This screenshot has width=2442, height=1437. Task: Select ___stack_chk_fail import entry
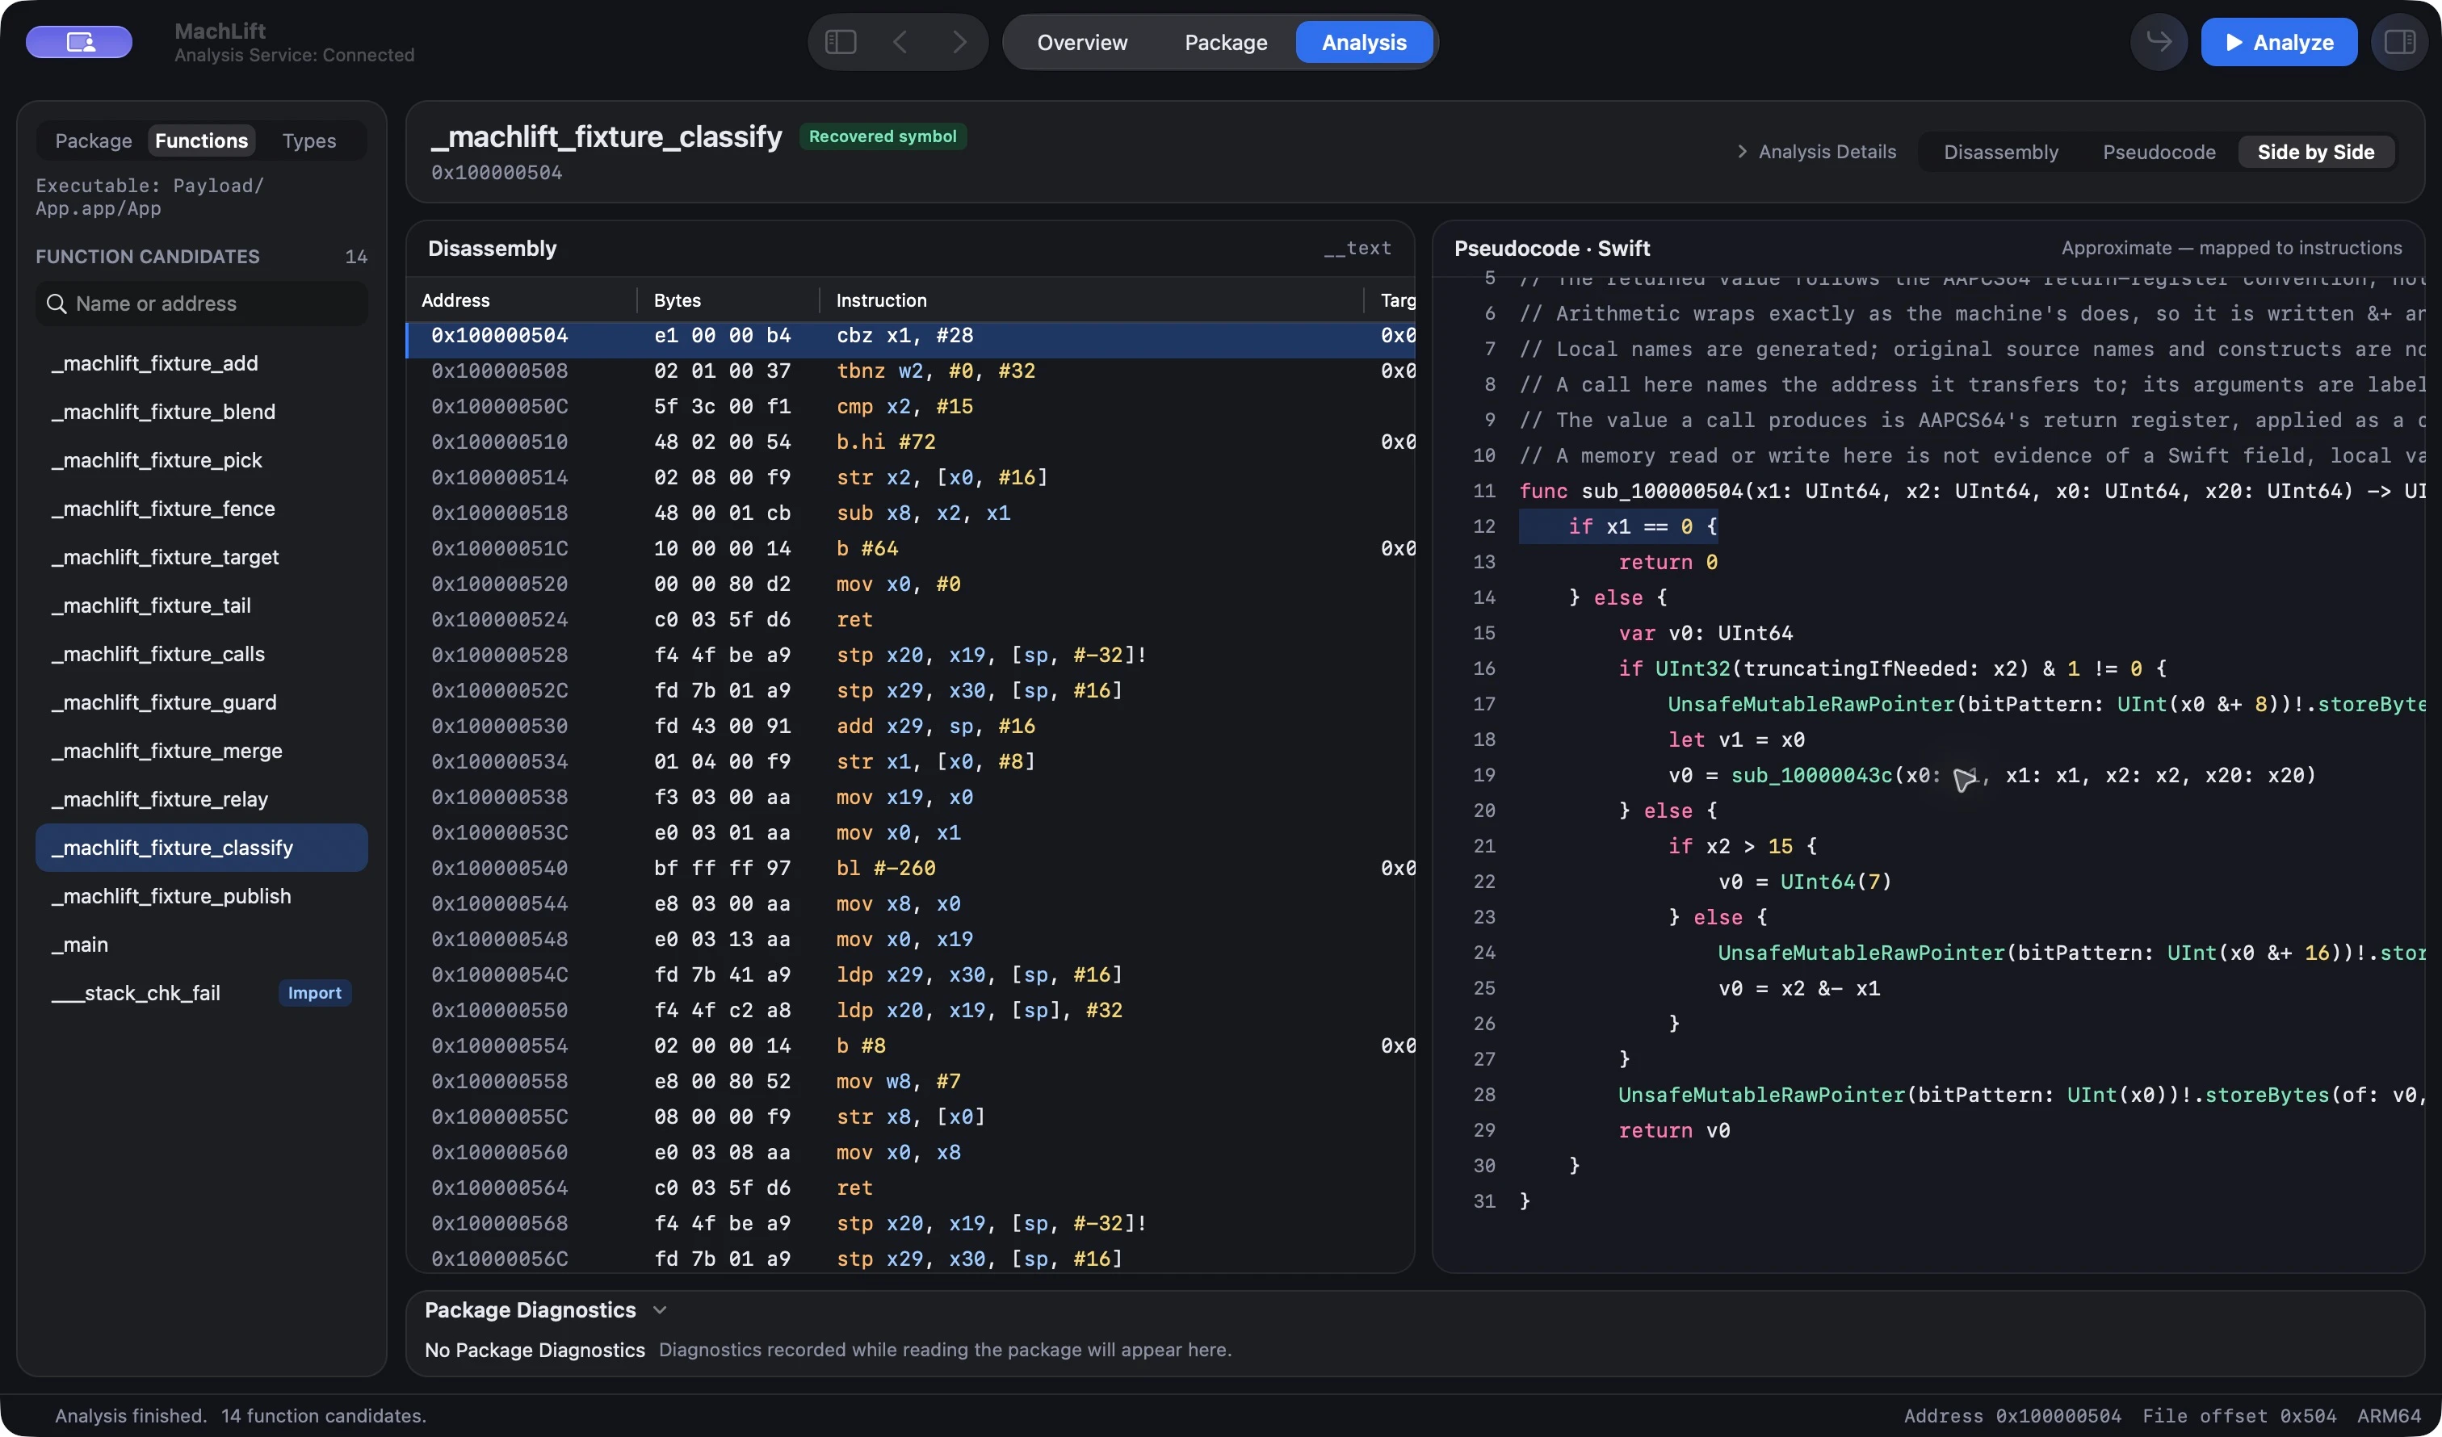(x=202, y=993)
